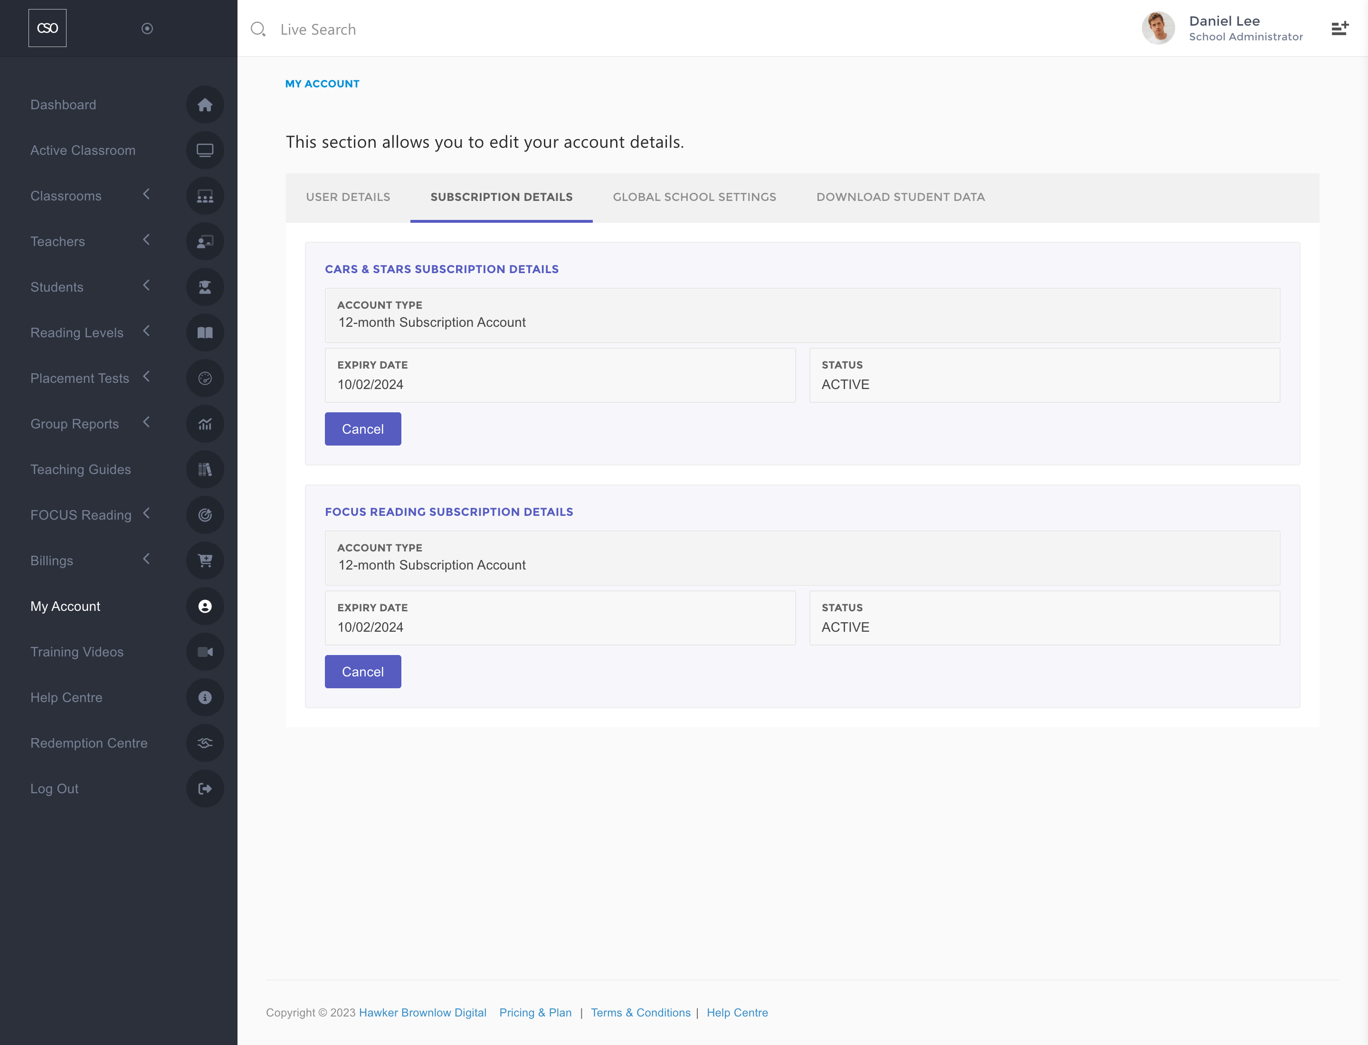
Task: Expand the FOCUS Reading submenu chevron
Action: 147,514
